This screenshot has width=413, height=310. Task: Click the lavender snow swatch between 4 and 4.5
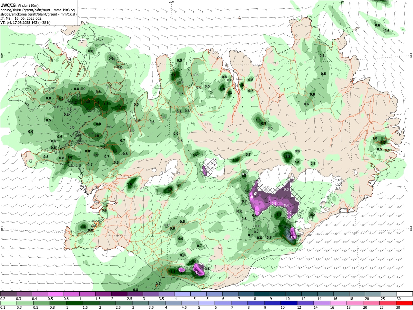pos(182,294)
